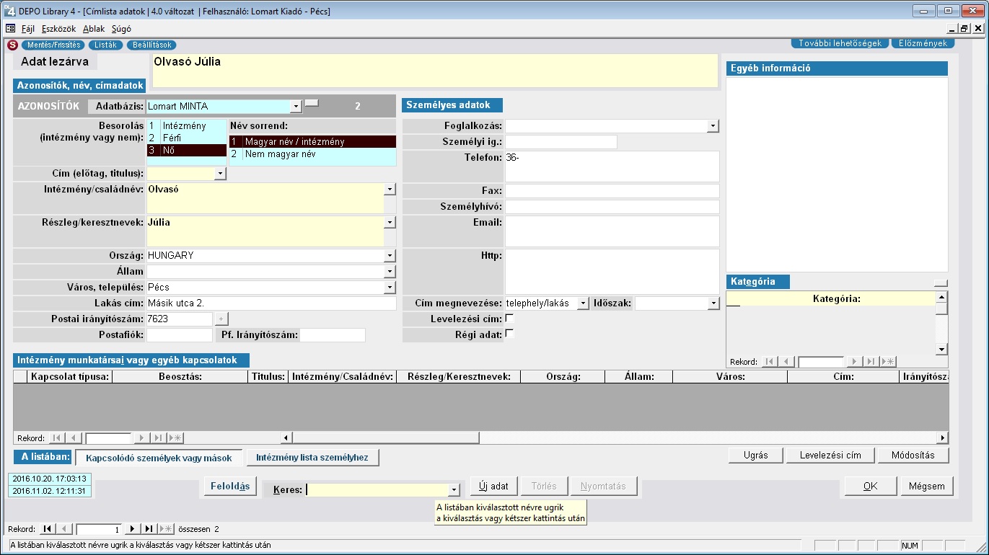Image resolution: width=989 pixels, height=555 pixels.
Task: Switch to Intézmény lista személyhez tab
Action: (x=312, y=458)
